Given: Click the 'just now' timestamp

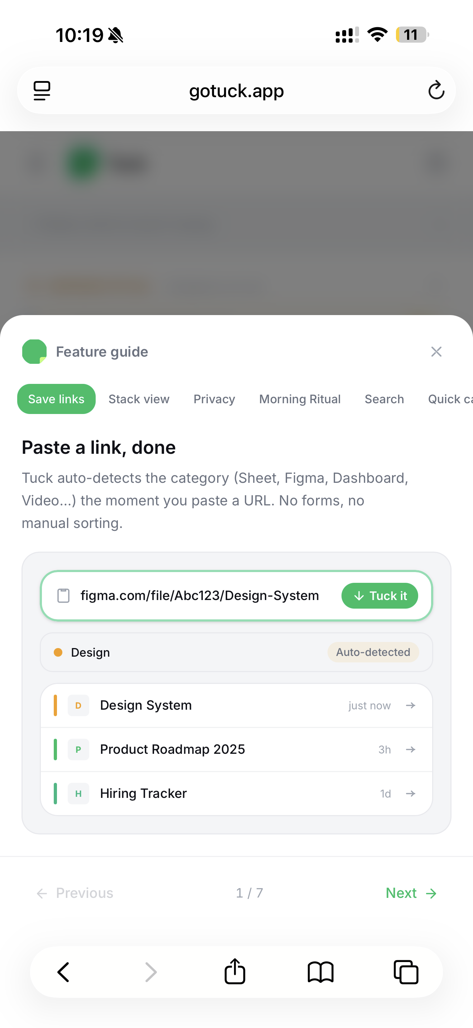Looking at the screenshot, I should click(x=369, y=705).
